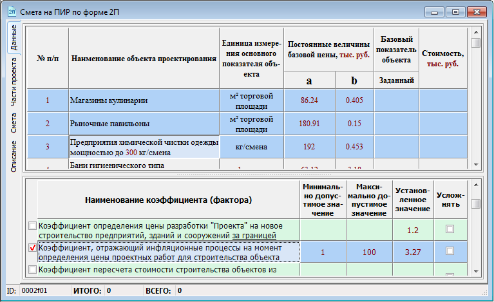Click the column a header
This screenshot has width=494, height=302.
309,80
